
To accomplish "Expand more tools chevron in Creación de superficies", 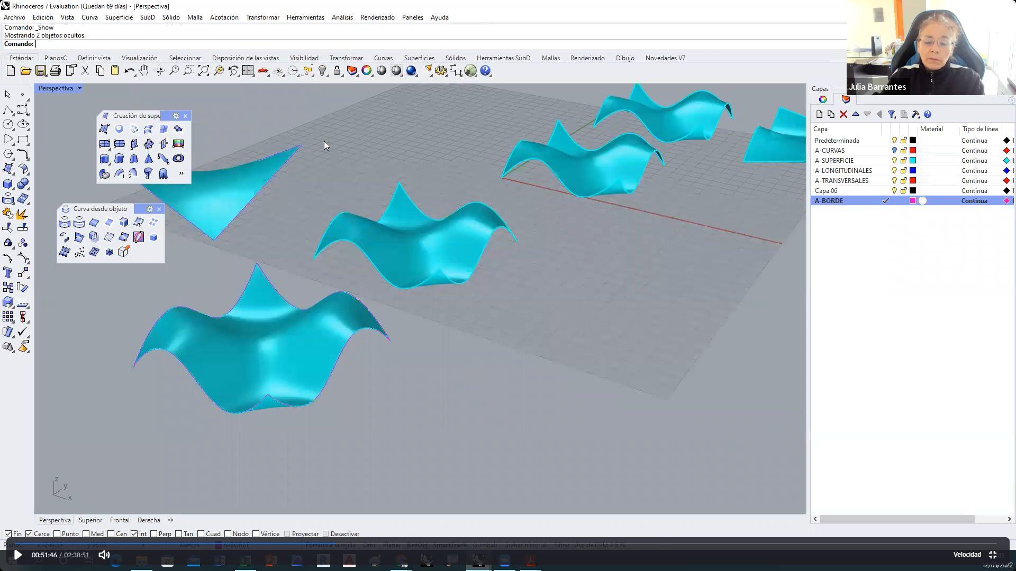I will pos(182,173).
